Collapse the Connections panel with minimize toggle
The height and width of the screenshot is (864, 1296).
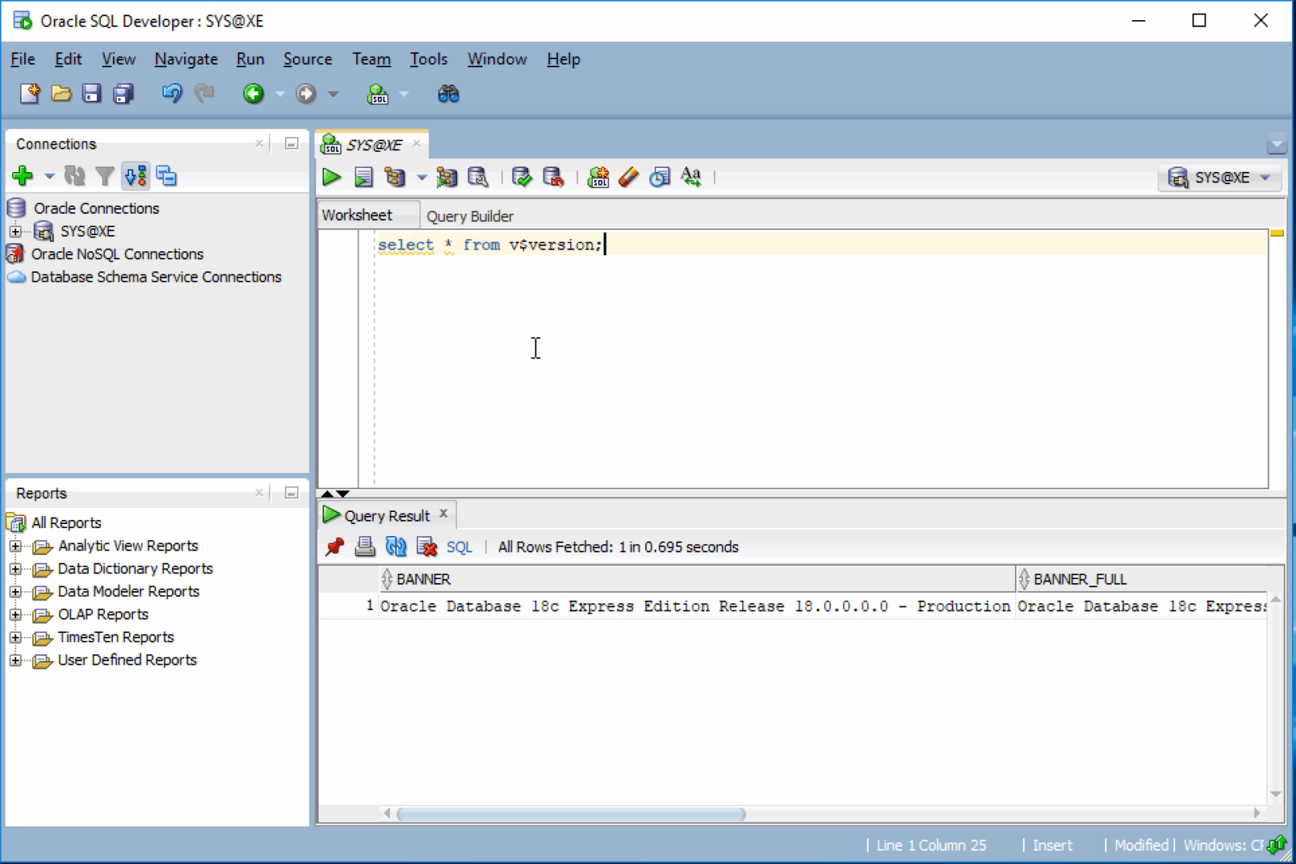(290, 143)
